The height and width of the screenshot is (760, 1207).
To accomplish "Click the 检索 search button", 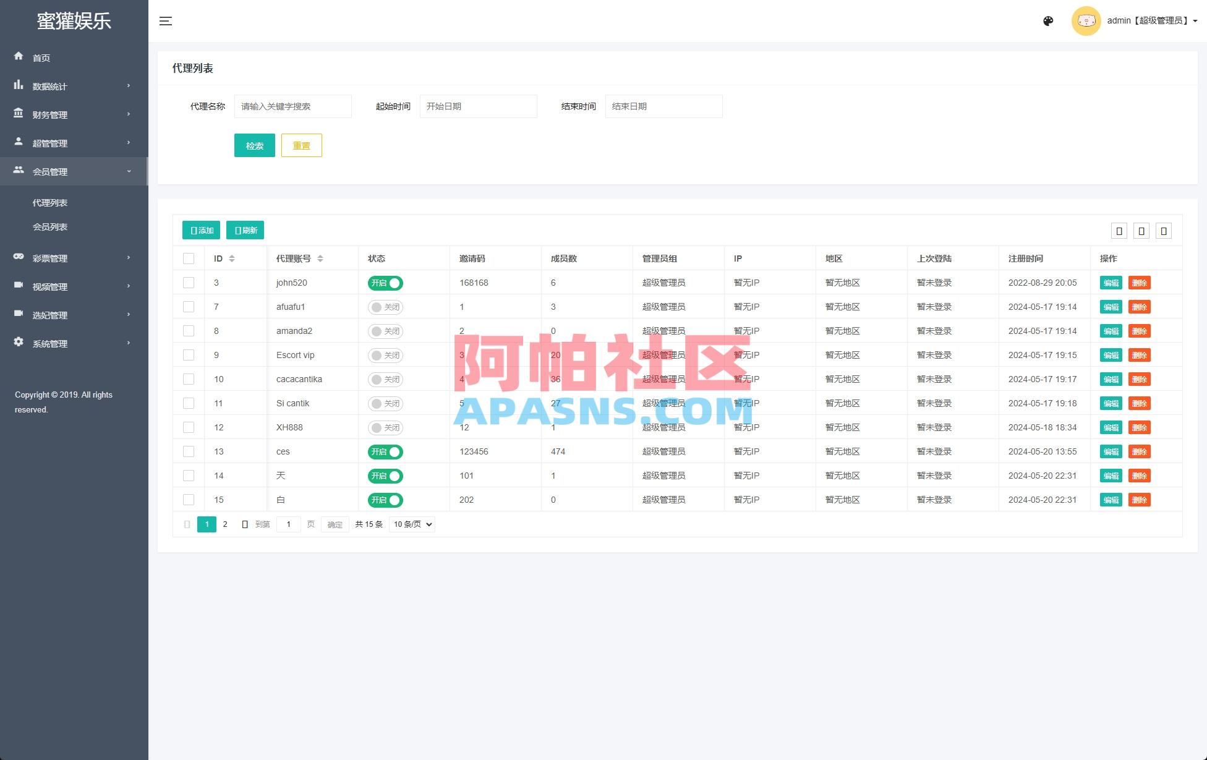I will [x=254, y=145].
